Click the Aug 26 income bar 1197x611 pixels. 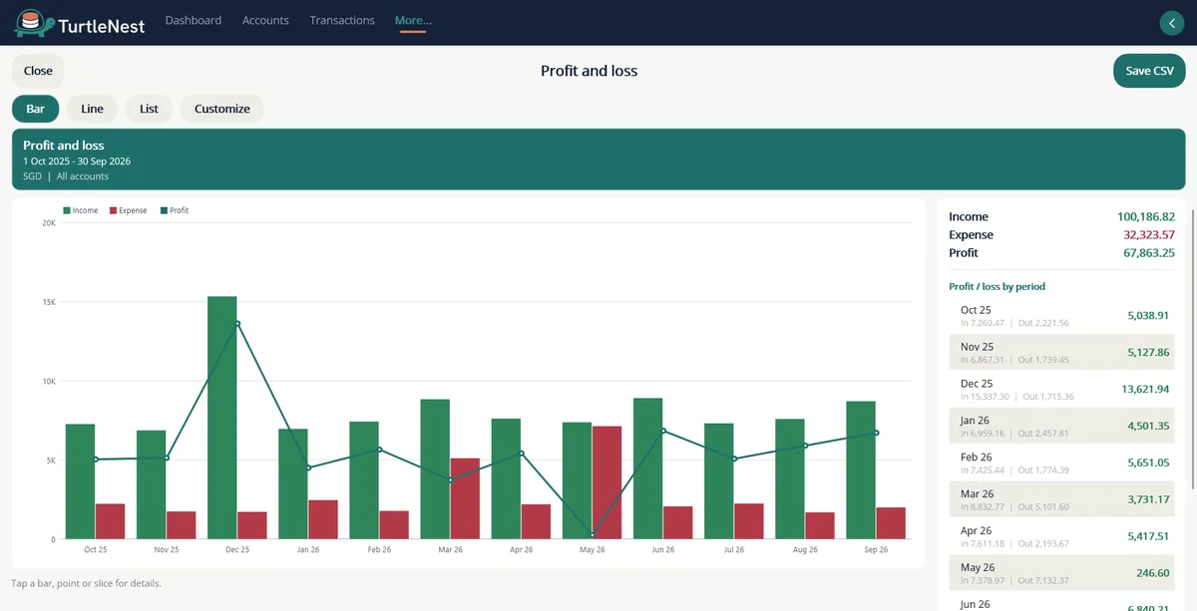point(790,479)
